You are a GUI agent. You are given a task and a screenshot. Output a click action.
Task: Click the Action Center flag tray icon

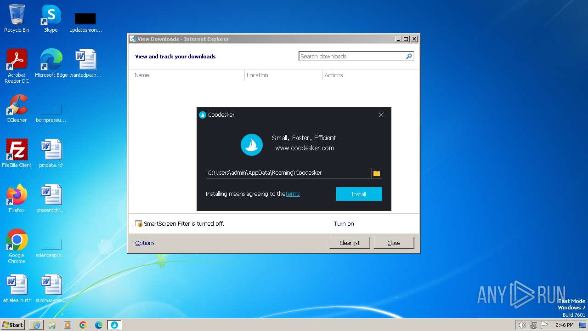tap(545, 325)
